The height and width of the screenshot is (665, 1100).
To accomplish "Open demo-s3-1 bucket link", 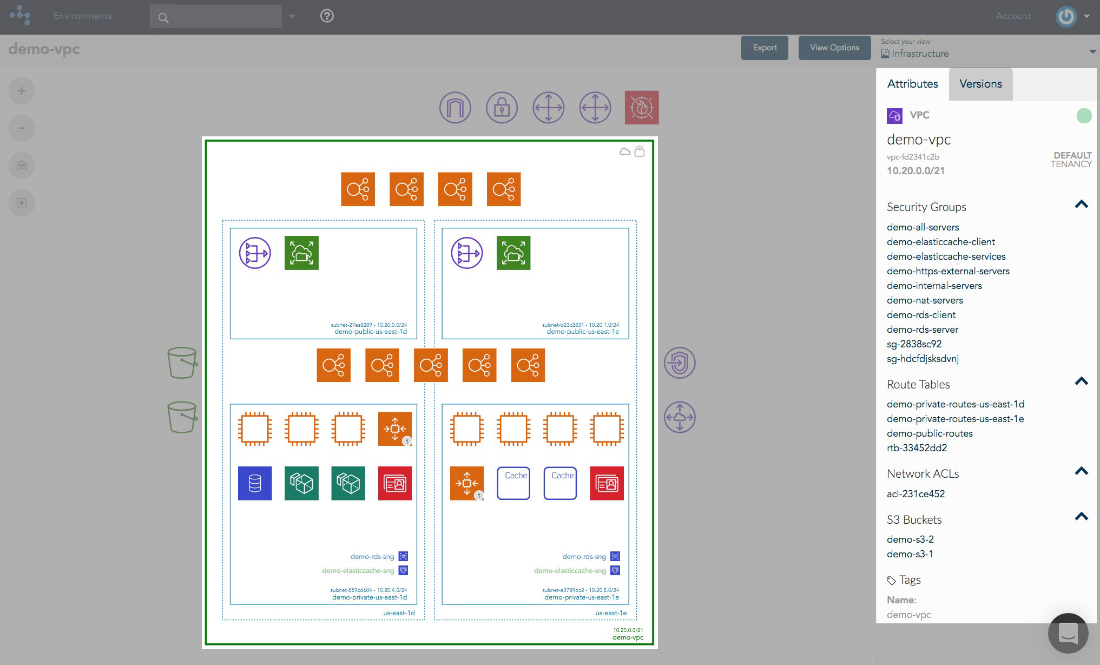I will [x=910, y=554].
